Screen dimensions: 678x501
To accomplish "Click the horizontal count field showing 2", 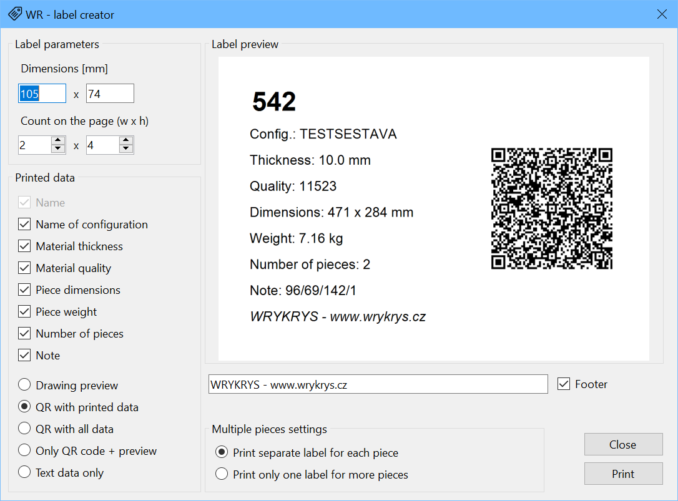I will [34, 145].
